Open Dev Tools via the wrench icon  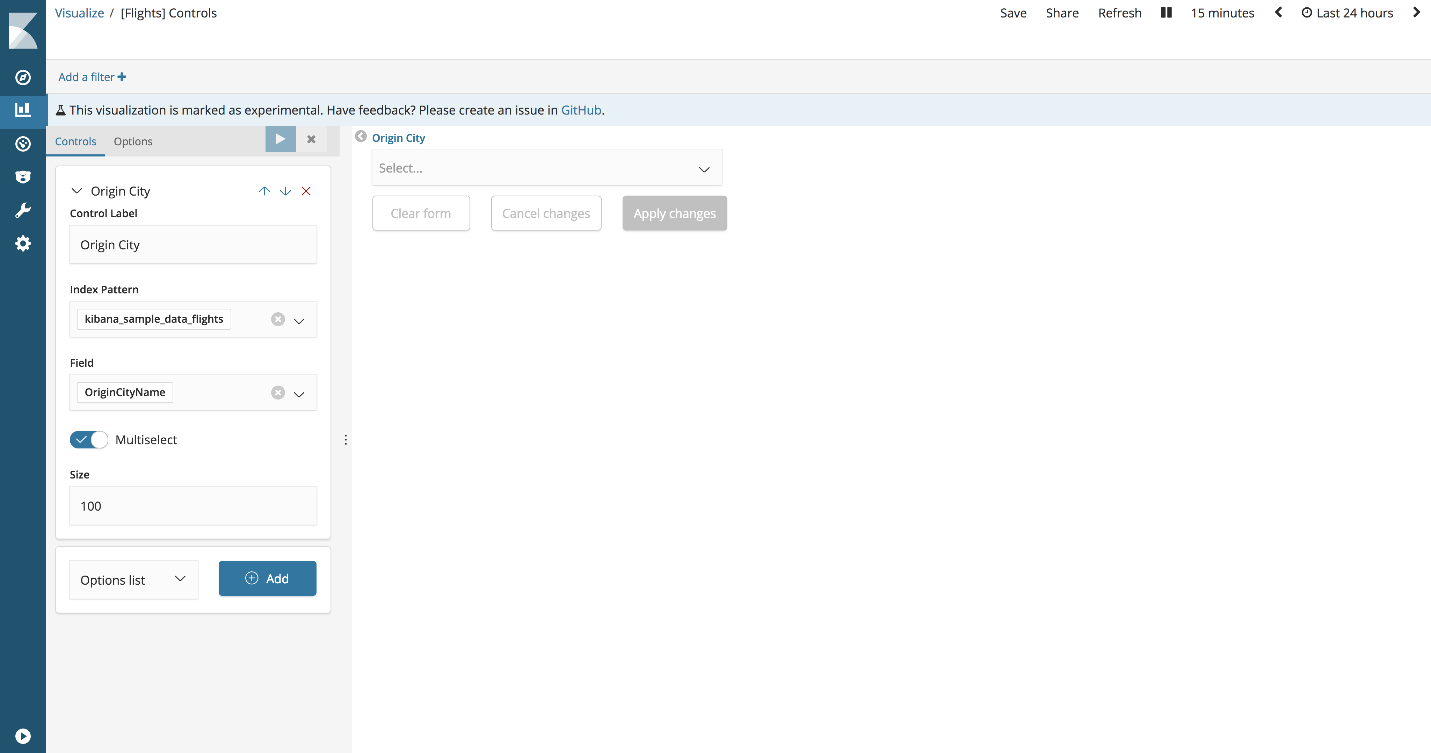(x=23, y=210)
